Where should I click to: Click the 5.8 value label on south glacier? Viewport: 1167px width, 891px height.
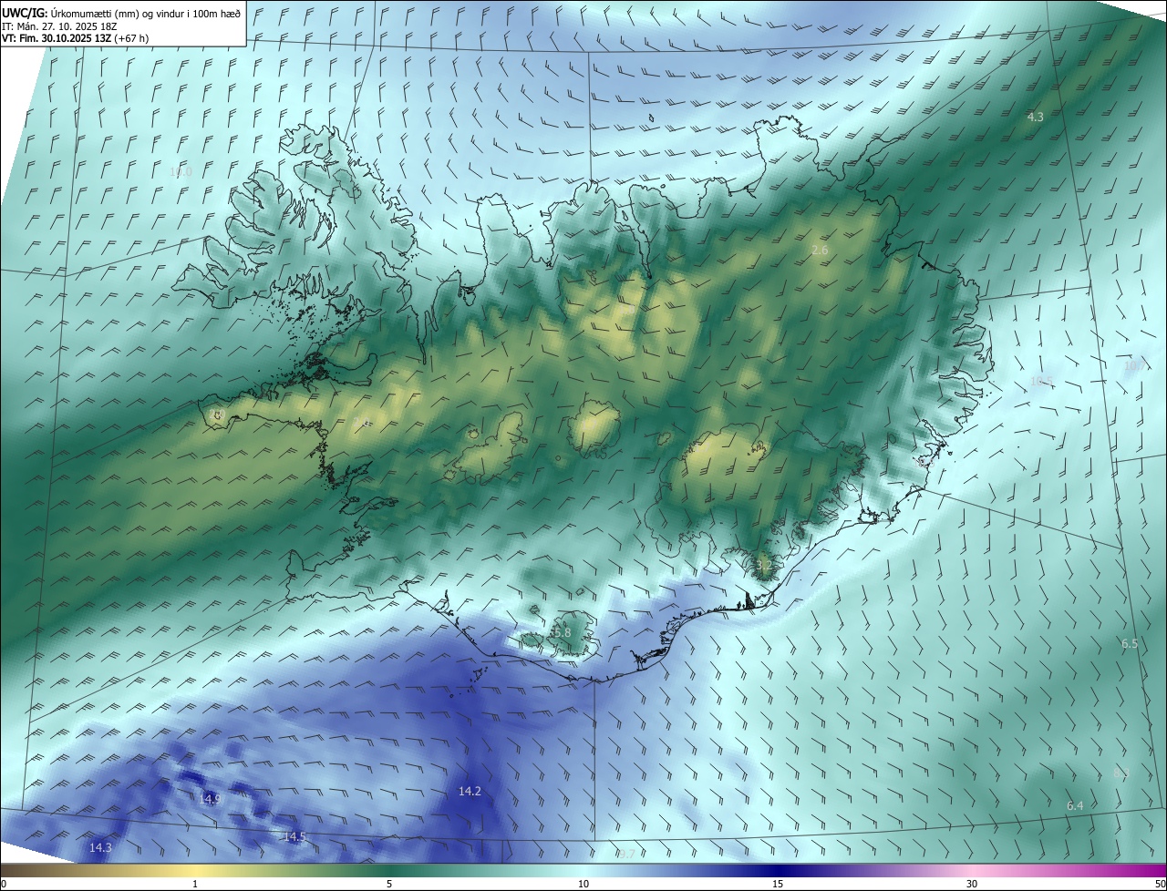click(x=561, y=632)
